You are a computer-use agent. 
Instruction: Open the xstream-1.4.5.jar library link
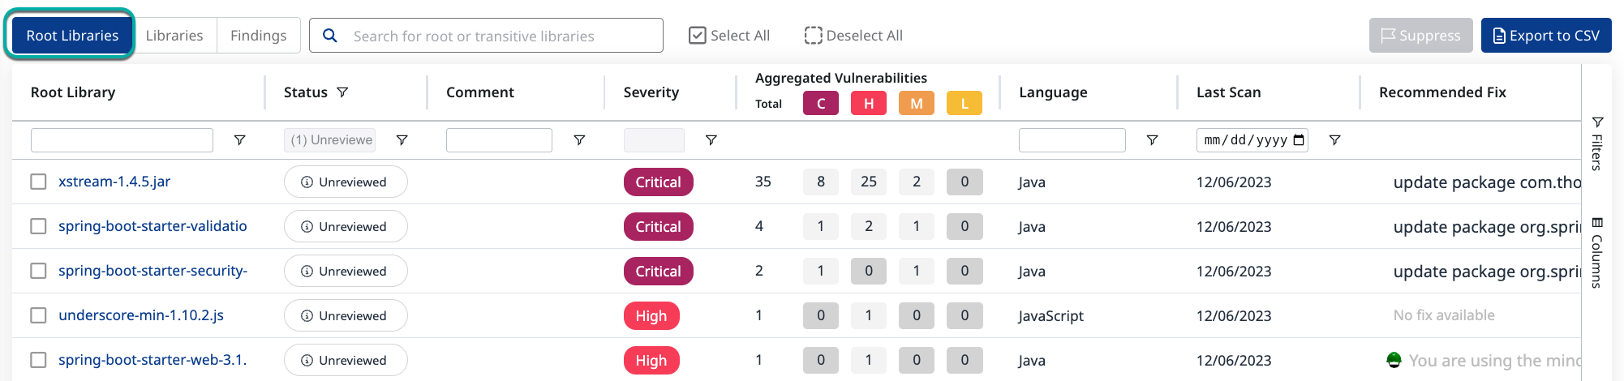click(x=114, y=182)
